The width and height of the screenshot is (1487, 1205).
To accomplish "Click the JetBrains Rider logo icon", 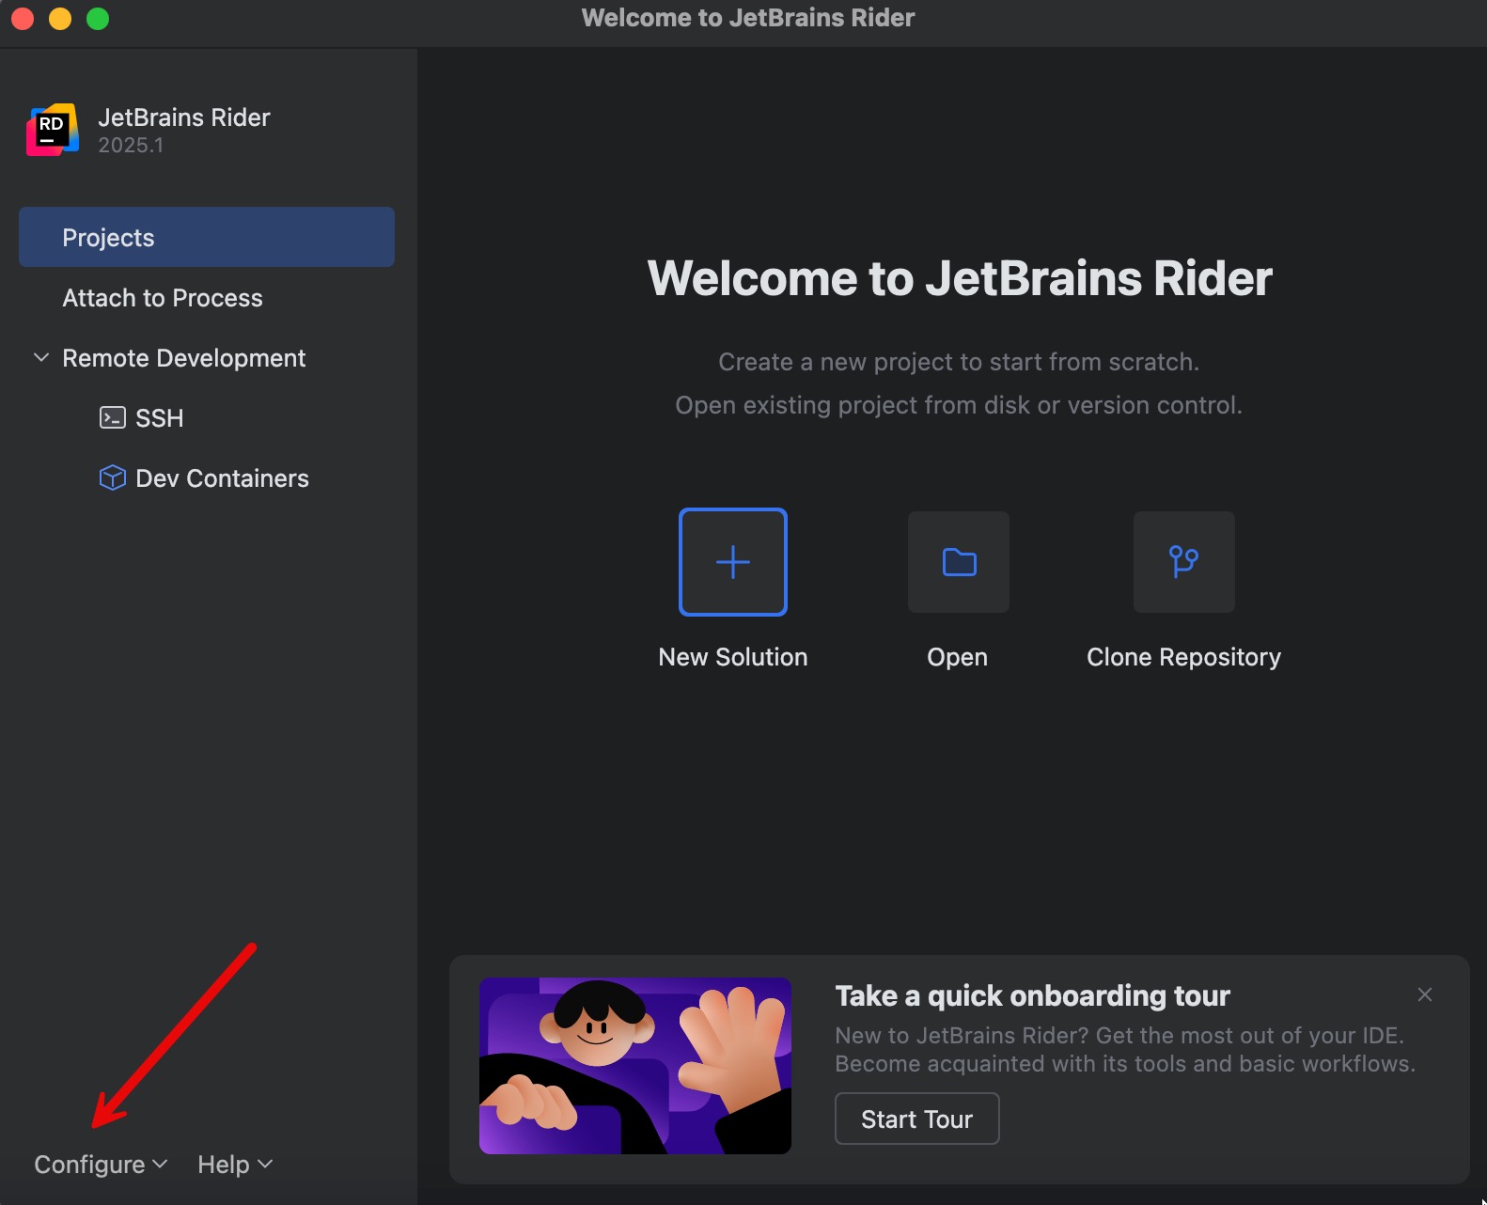I will pyautogui.click(x=53, y=130).
